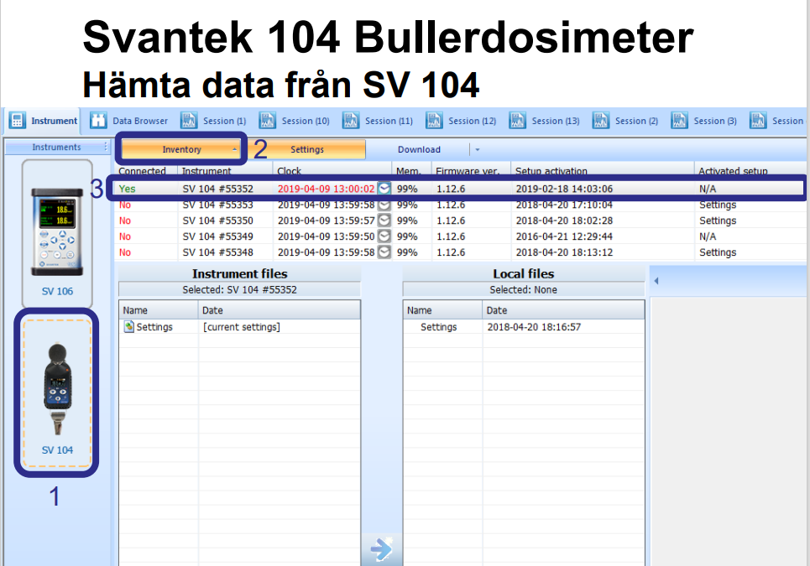
Task: Click the Data Browser binoculars icon
Action: click(x=100, y=120)
